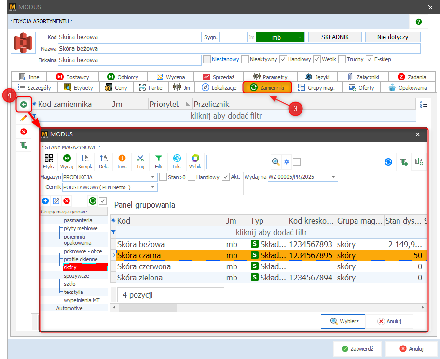Select the szkło group in tree
This screenshot has width=440, height=359.
(70, 284)
